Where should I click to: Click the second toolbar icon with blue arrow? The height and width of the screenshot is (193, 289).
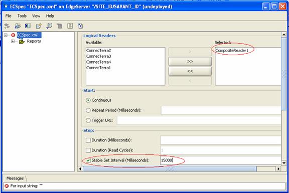[x=18, y=26]
